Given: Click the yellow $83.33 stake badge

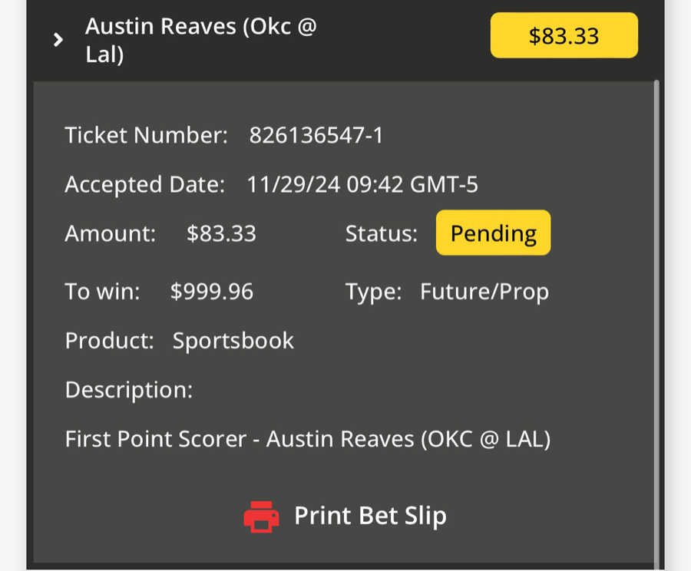Looking at the screenshot, I should tap(564, 35).
